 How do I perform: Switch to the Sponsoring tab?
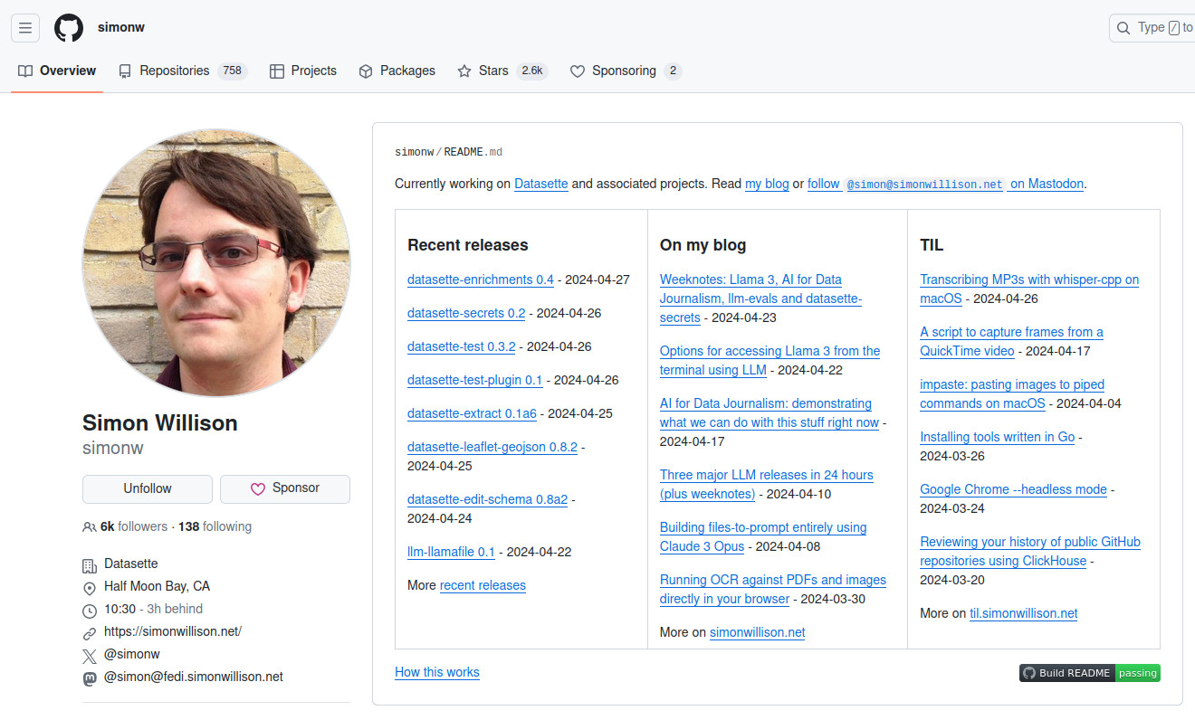(626, 71)
